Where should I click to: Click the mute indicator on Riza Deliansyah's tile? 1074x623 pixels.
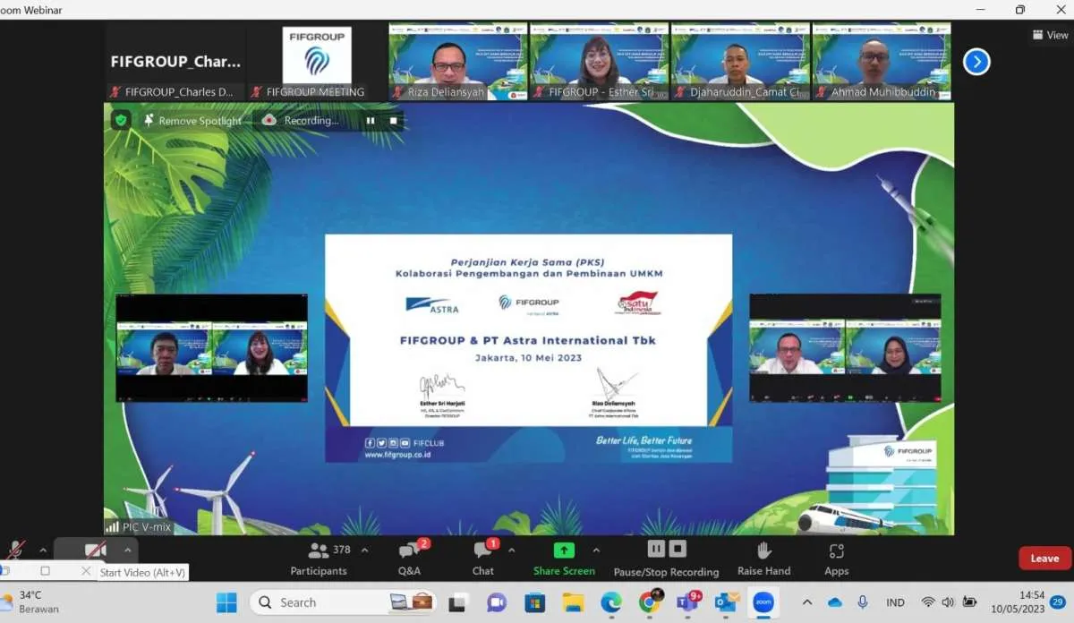[x=397, y=91]
